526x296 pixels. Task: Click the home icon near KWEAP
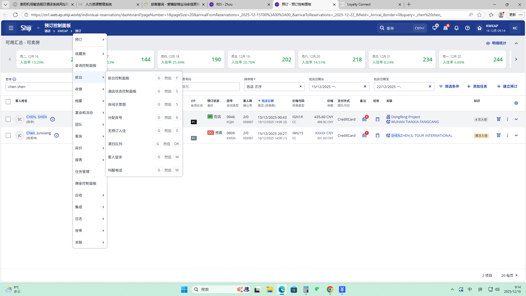[479, 28]
